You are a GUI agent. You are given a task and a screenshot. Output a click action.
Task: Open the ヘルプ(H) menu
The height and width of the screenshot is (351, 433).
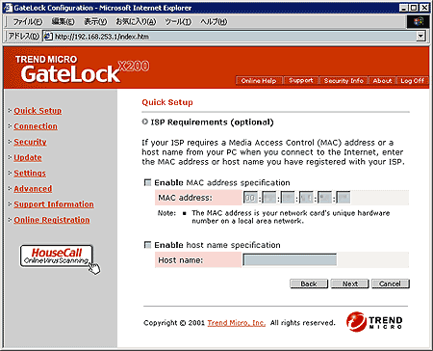click(x=214, y=21)
